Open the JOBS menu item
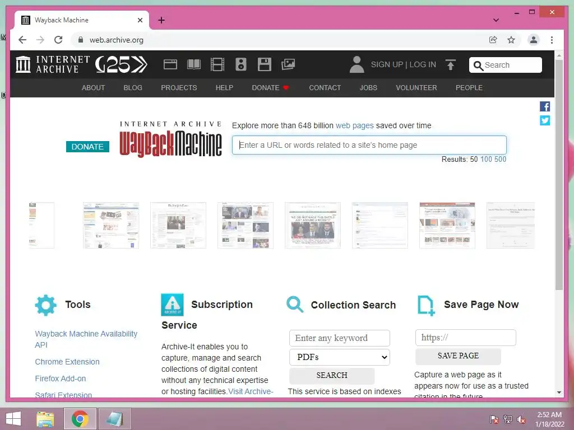Screen dimensions: 574x430 click(x=368, y=88)
